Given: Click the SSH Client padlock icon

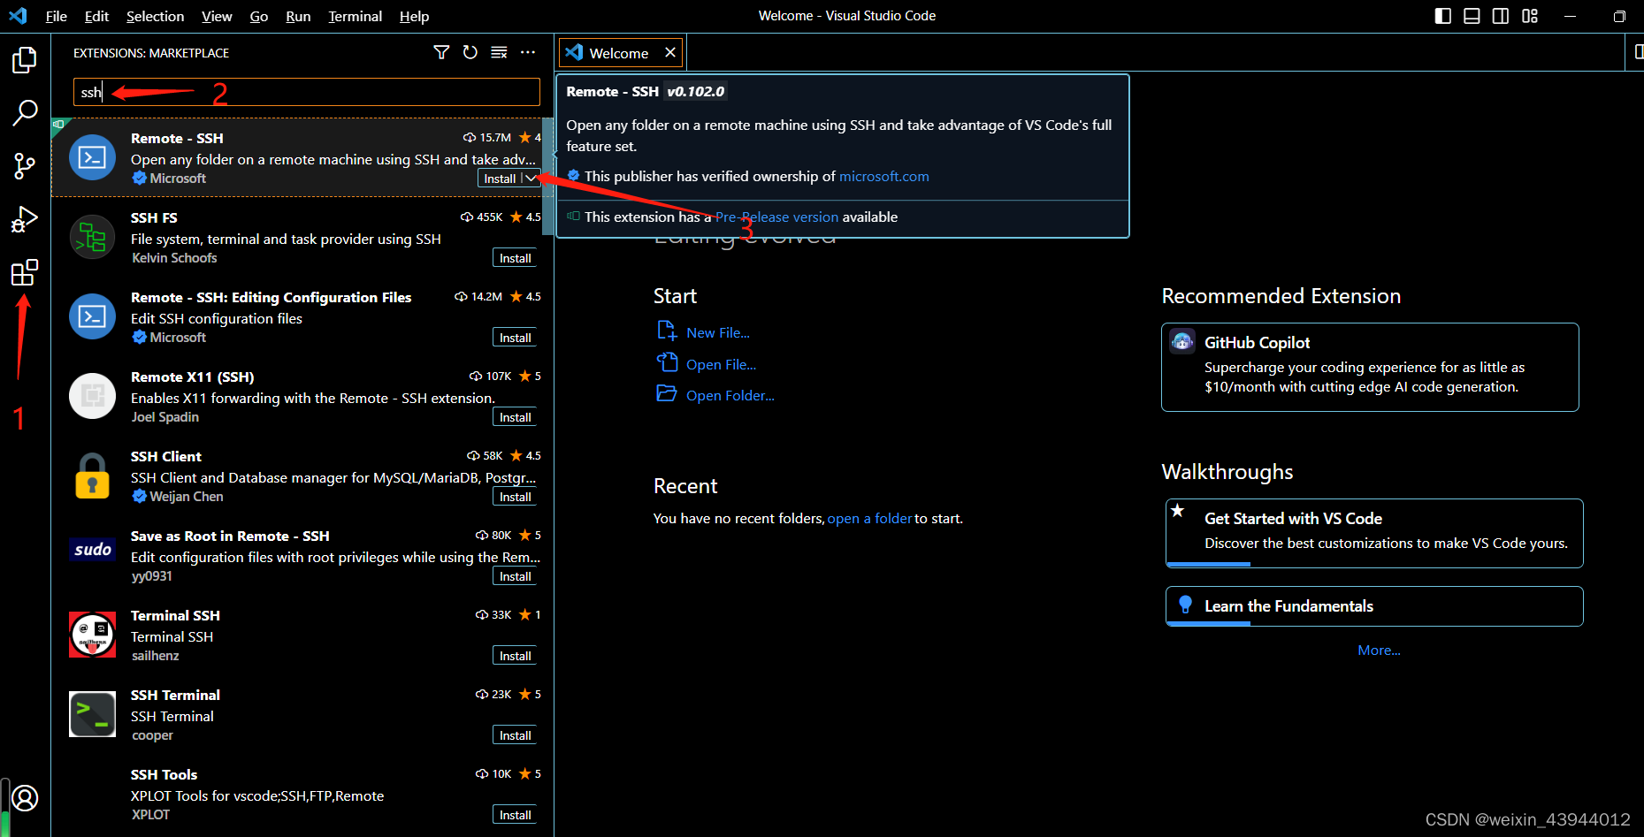Looking at the screenshot, I should 92,476.
